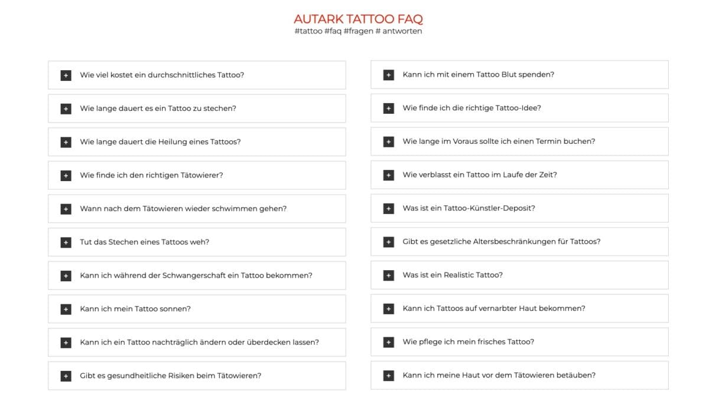
Task: Expand 'Wie lange dauert die Heilung eines Tattoos?'
Action: (x=197, y=142)
